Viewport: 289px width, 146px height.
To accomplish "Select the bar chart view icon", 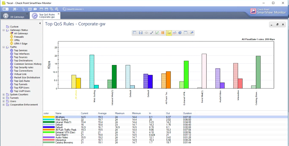I will (x=169, y=33).
